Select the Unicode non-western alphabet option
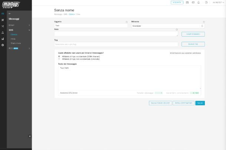This screenshot has height=150, width=226. (x=59, y=59)
